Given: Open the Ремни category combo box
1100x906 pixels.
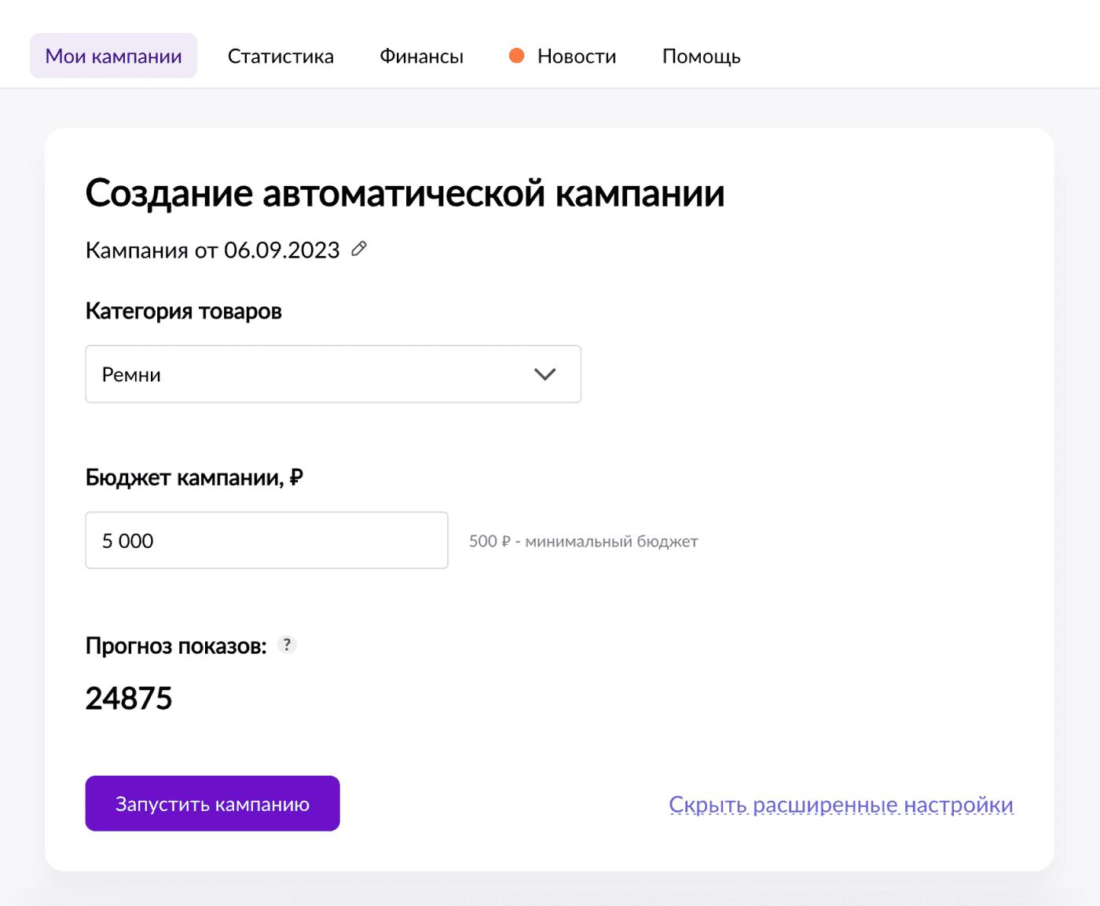Looking at the screenshot, I should pos(333,374).
